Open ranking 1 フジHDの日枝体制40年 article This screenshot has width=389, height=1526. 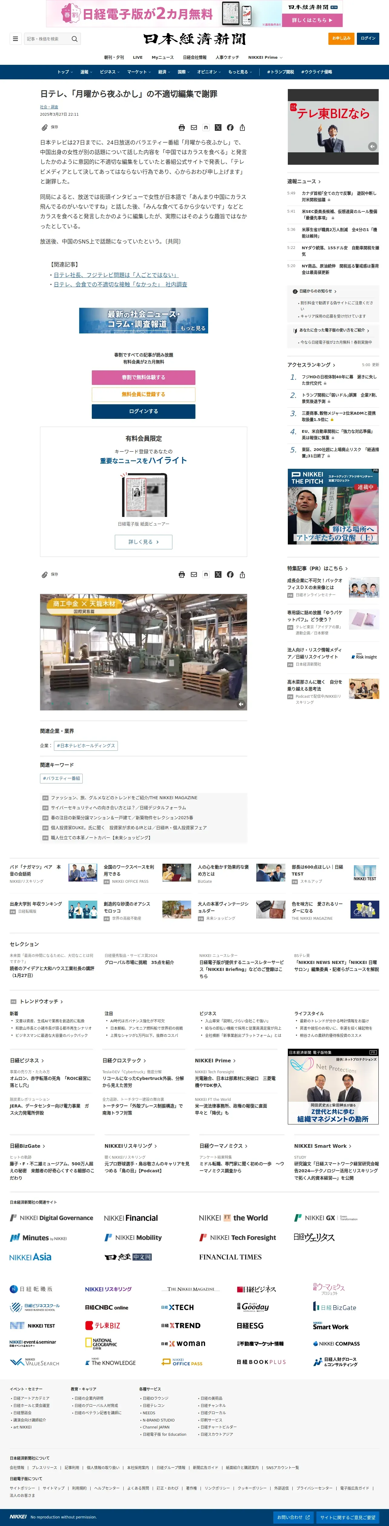click(x=339, y=380)
